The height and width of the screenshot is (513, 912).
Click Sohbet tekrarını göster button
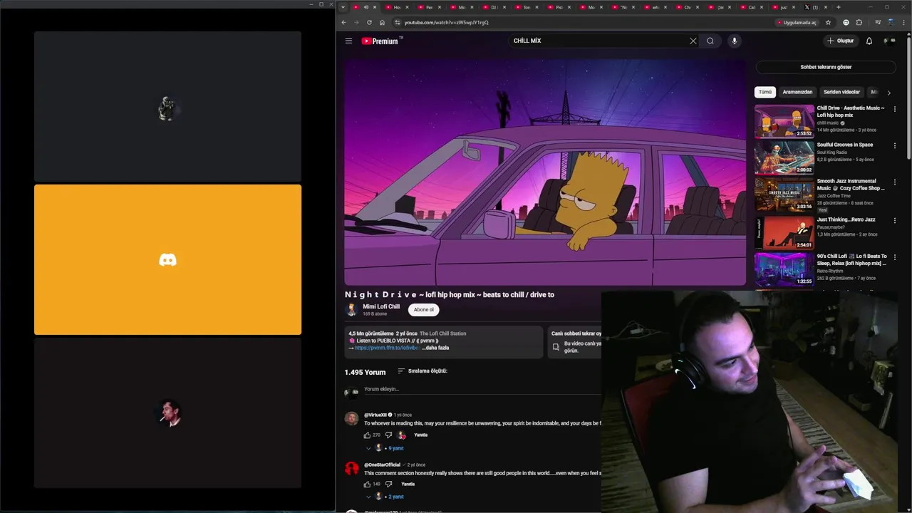[826, 67]
